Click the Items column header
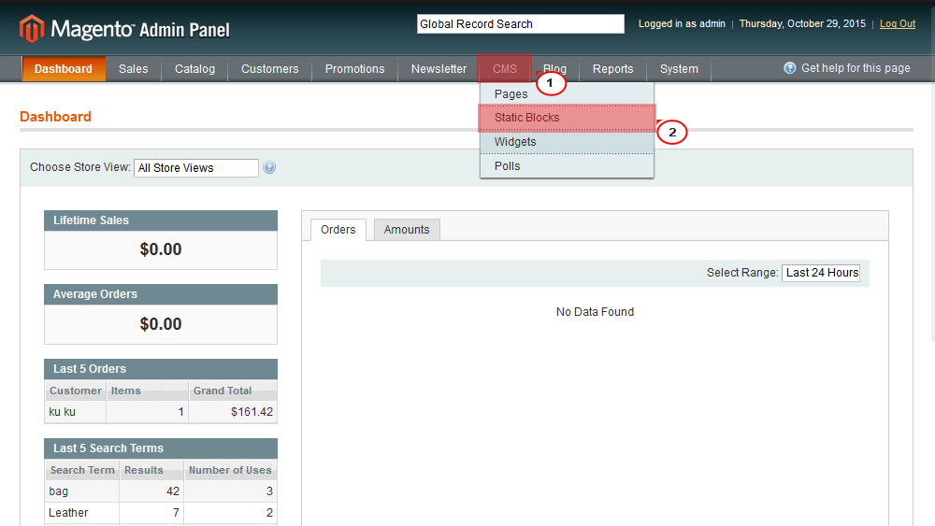The width and height of the screenshot is (935, 526). [147, 391]
